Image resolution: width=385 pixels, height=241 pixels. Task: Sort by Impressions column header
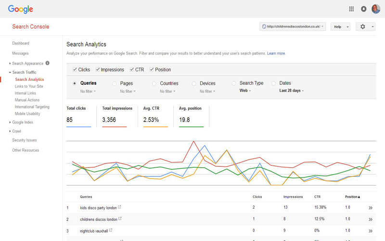[293, 197]
